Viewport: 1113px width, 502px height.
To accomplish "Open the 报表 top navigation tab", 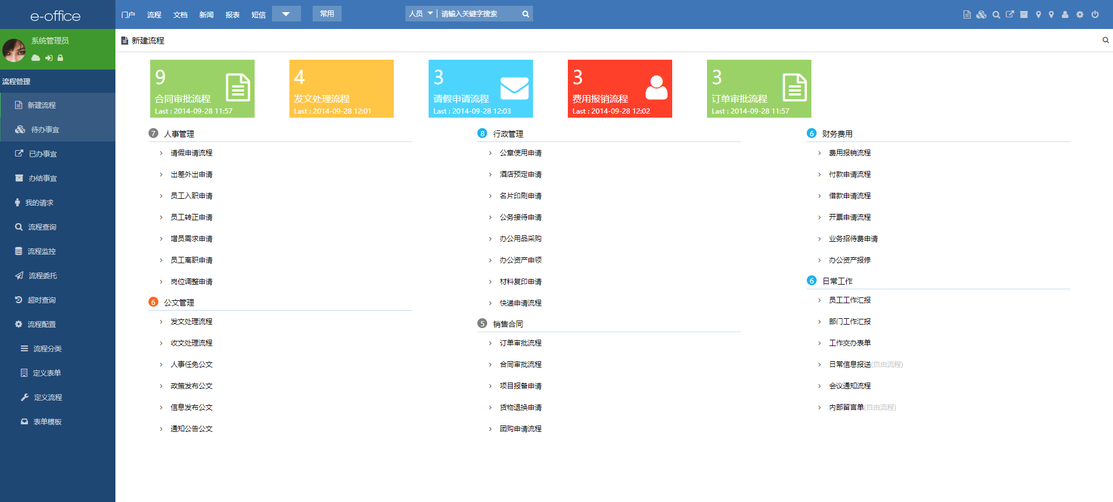I will [233, 14].
